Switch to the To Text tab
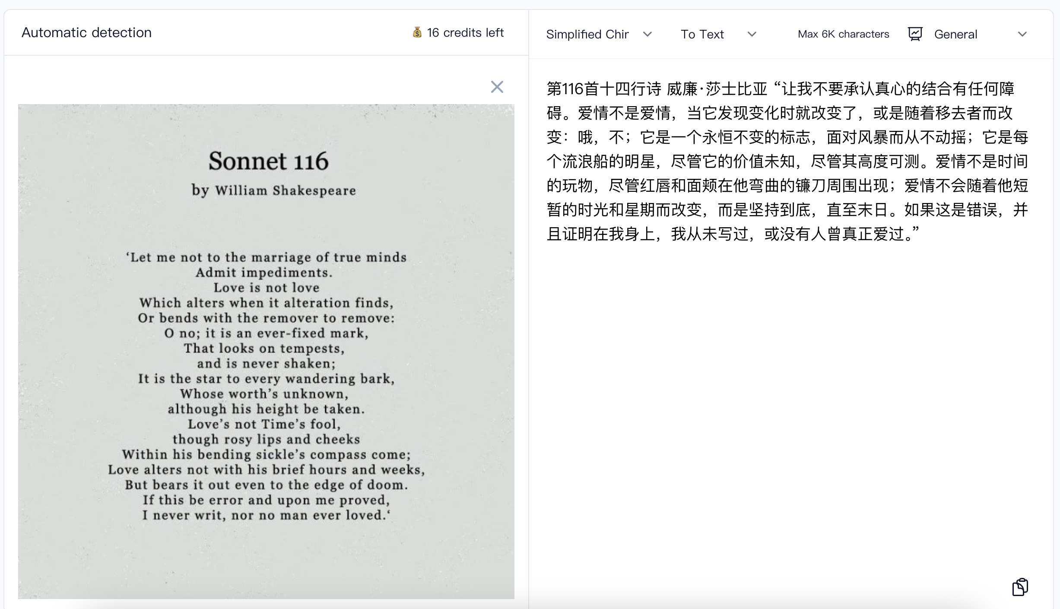This screenshot has width=1060, height=609. coord(701,34)
